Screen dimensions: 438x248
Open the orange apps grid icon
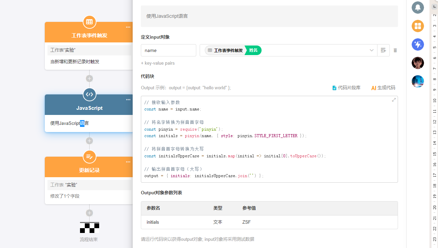[x=417, y=26]
